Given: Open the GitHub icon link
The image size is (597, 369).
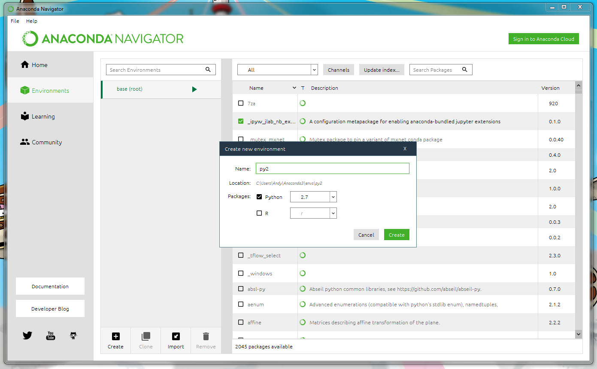Looking at the screenshot, I should [x=73, y=335].
